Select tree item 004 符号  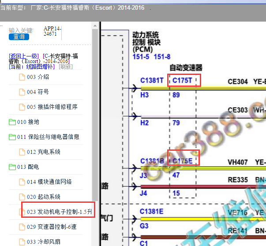pos(38,92)
